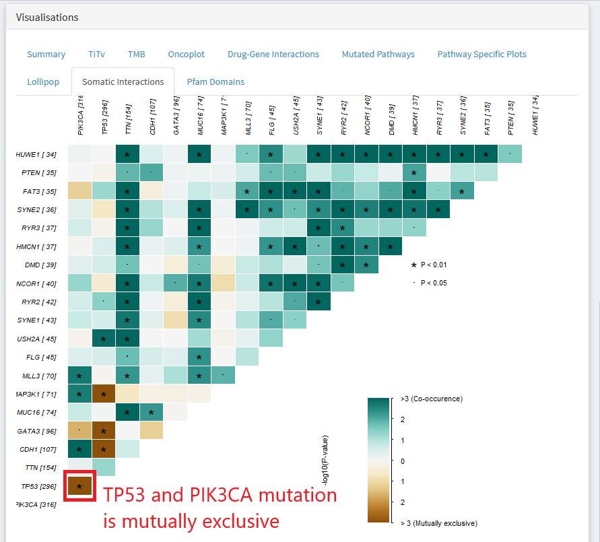
Task: Click the >3 (Co-occurence) legend label
Action: 431,399
